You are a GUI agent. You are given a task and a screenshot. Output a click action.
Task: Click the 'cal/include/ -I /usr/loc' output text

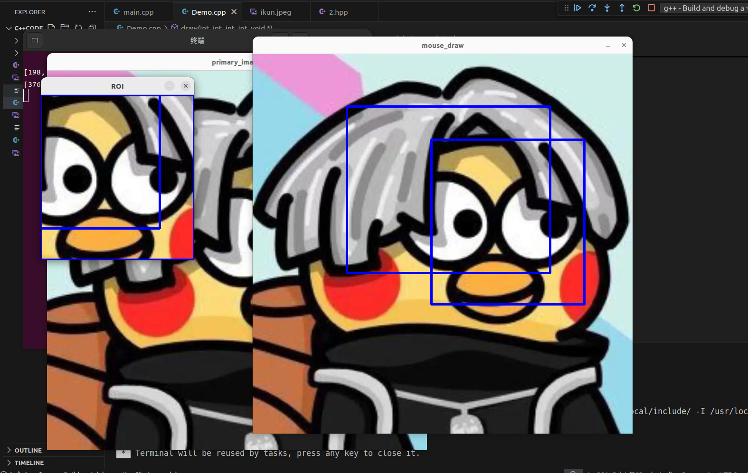pyautogui.click(x=691, y=411)
